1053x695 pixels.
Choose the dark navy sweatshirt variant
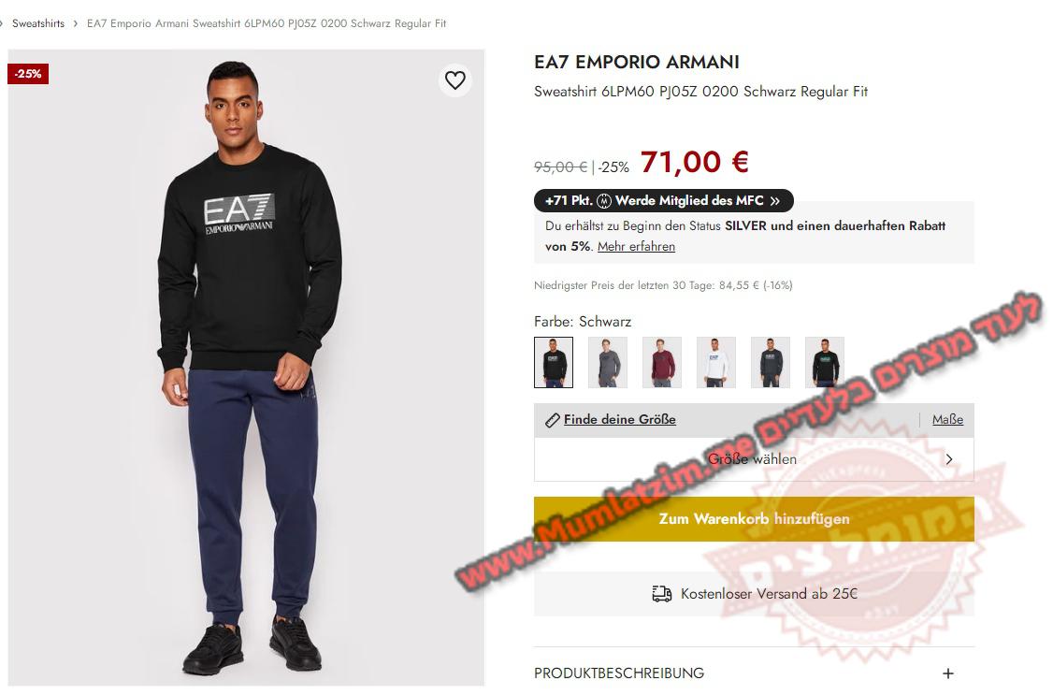pyautogui.click(x=771, y=363)
